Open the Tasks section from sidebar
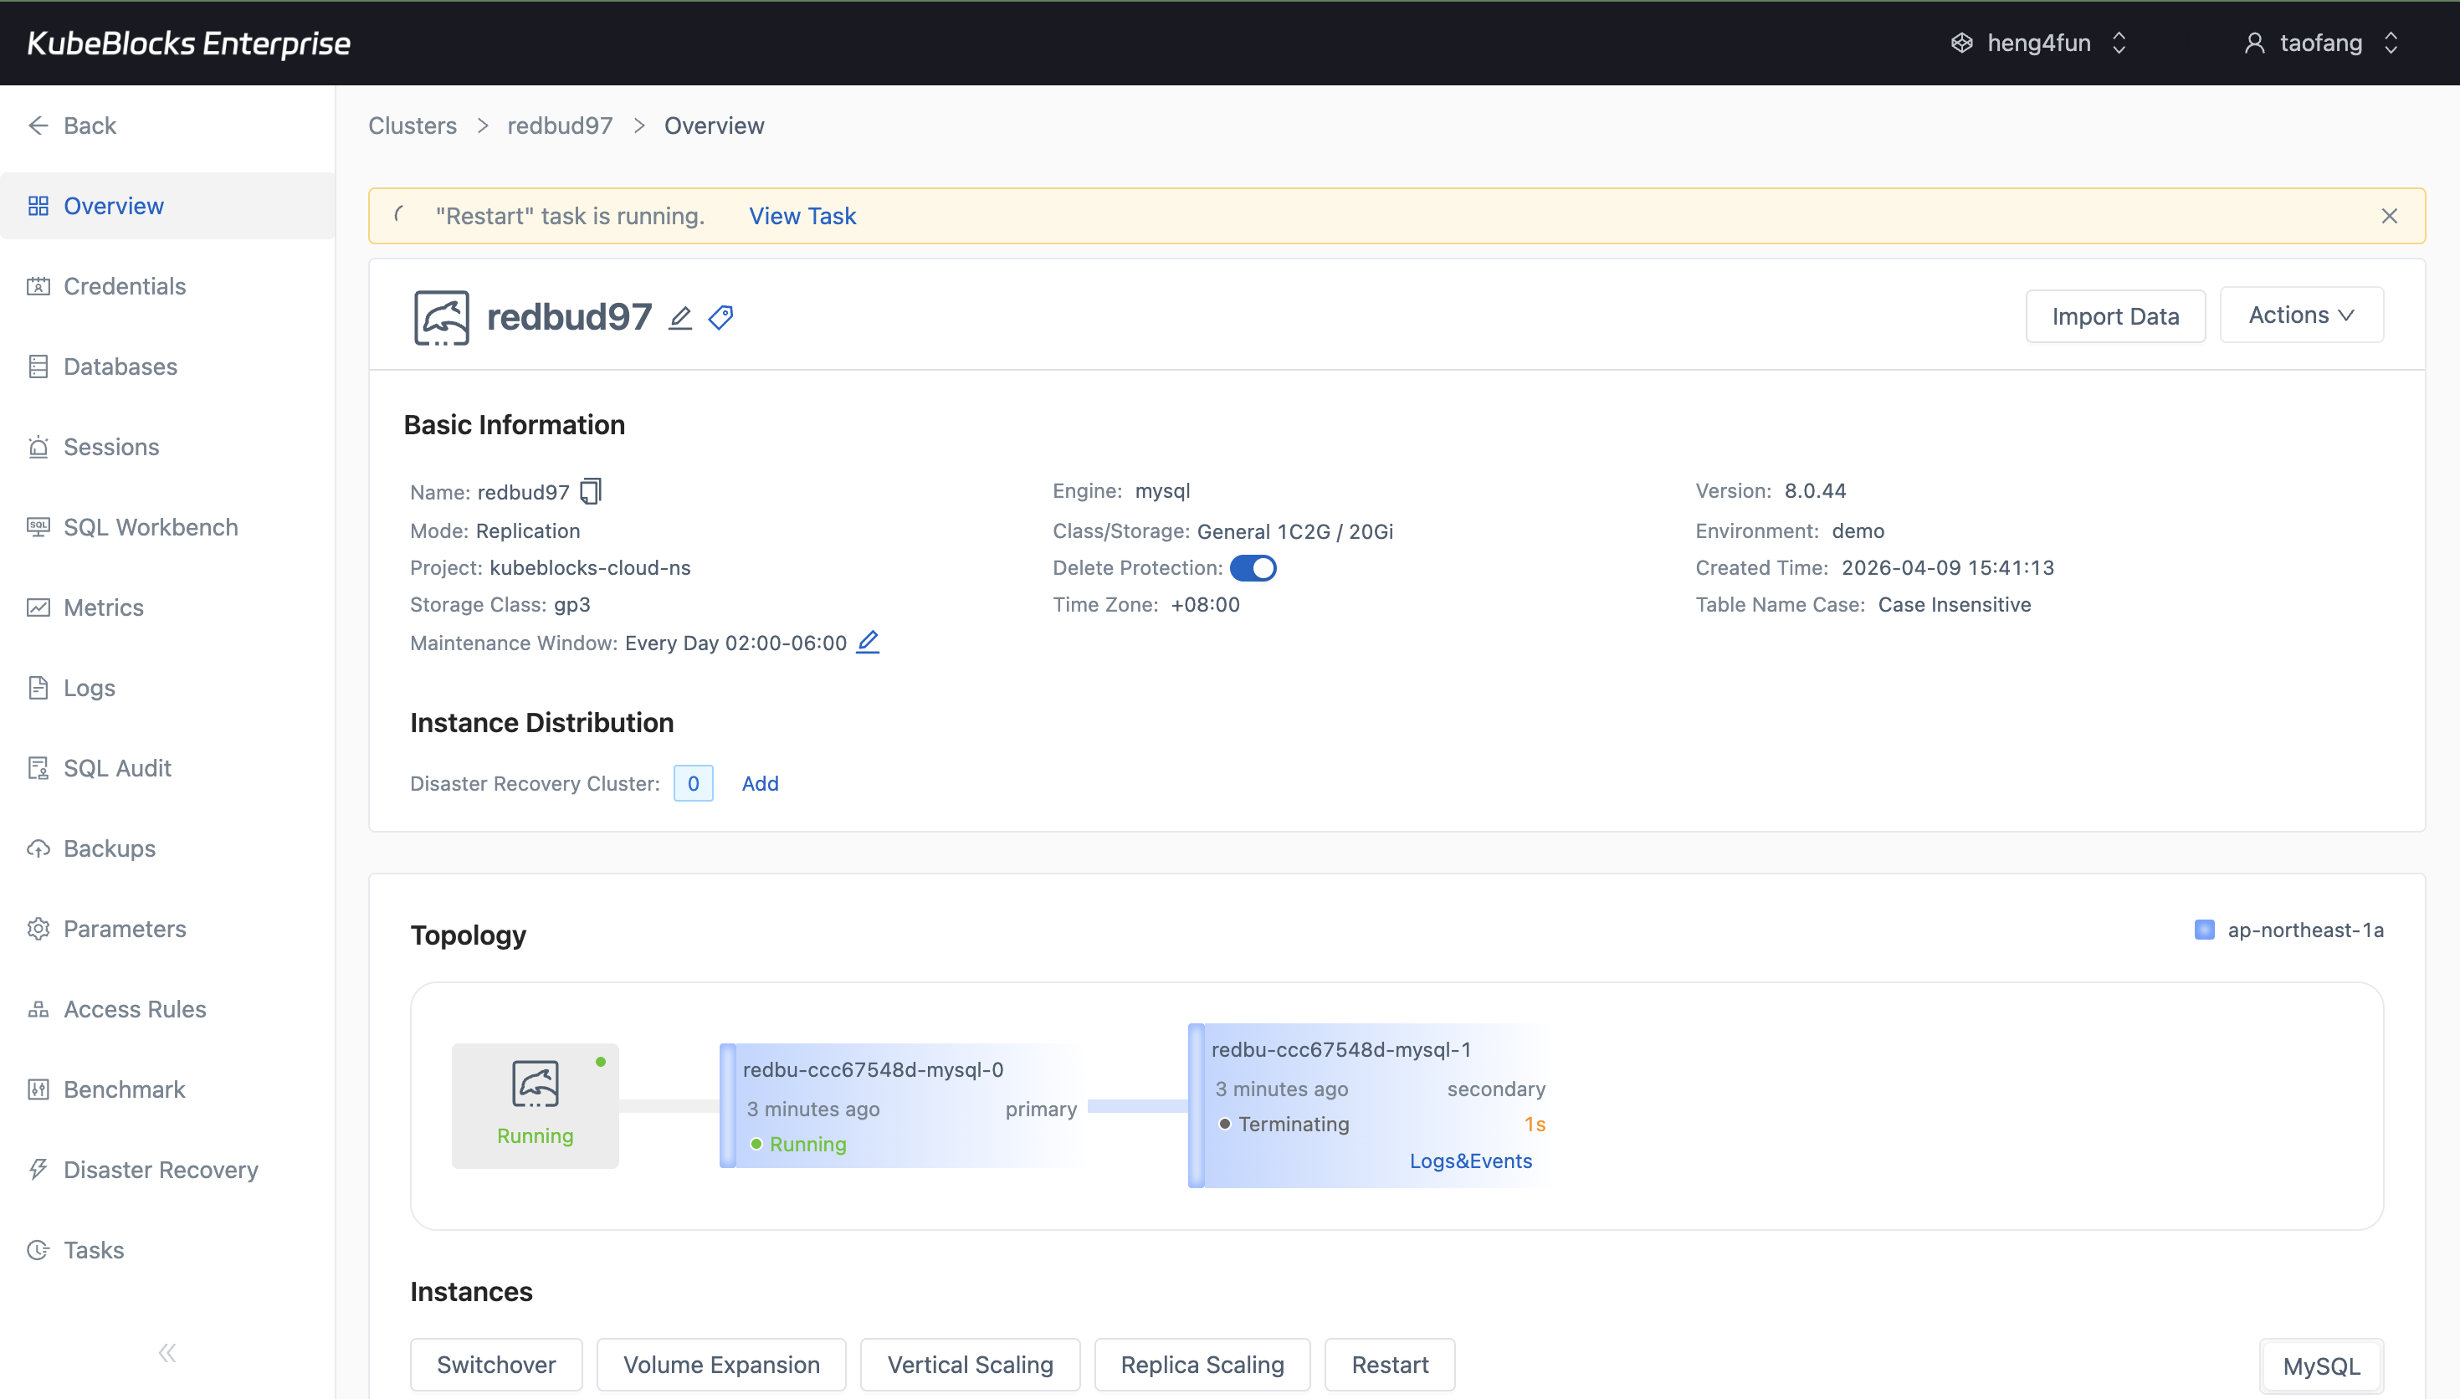This screenshot has height=1399, width=2460. click(x=93, y=1250)
